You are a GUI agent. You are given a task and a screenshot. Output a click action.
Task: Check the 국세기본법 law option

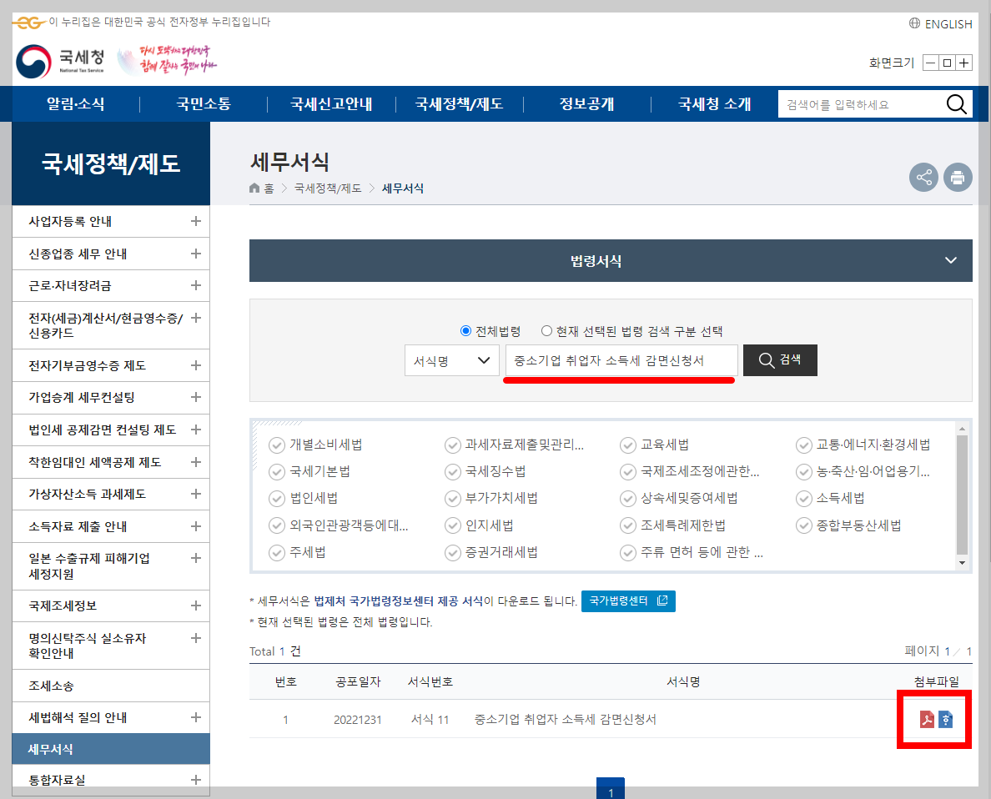(x=277, y=471)
